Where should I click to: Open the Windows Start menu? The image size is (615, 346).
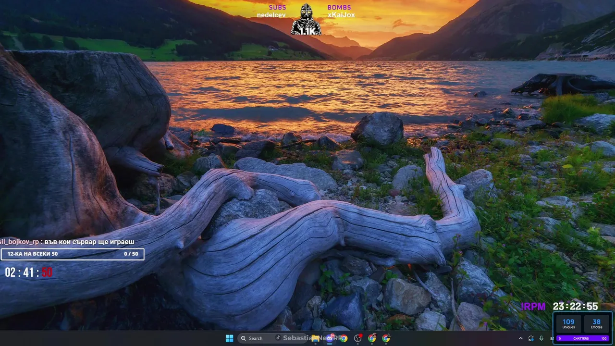pyautogui.click(x=229, y=338)
